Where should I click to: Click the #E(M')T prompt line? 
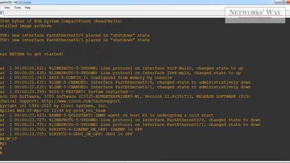[8, 139]
